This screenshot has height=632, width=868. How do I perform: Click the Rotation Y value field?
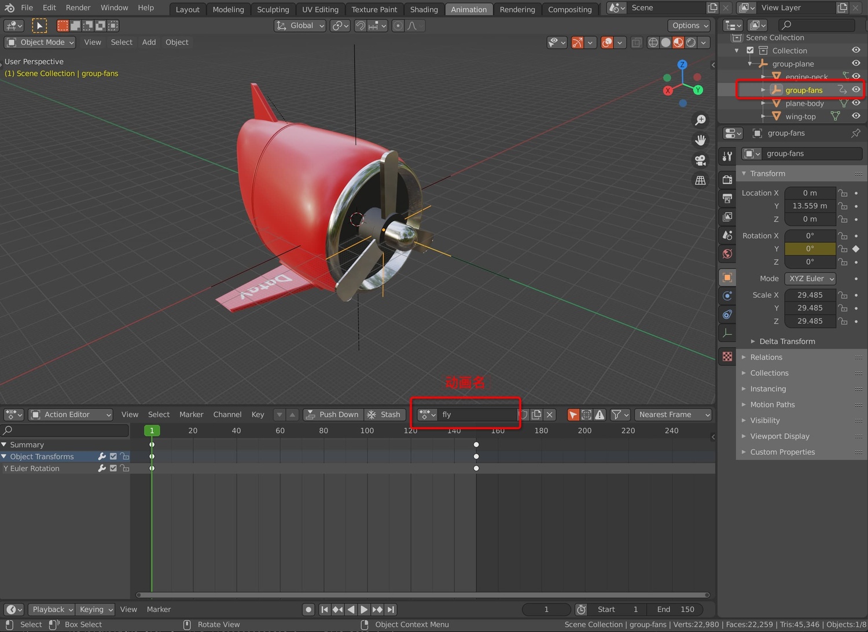[x=810, y=249]
